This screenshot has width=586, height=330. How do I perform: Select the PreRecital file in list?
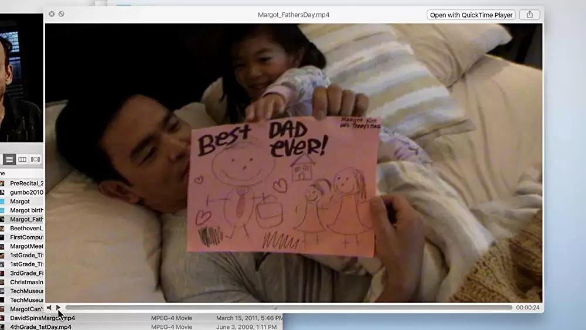tap(26, 183)
